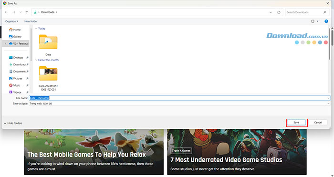The height and width of the screenshot is (177, 334).
Task: Open the address bar history dropdown
Action: (x=271, y=12)
